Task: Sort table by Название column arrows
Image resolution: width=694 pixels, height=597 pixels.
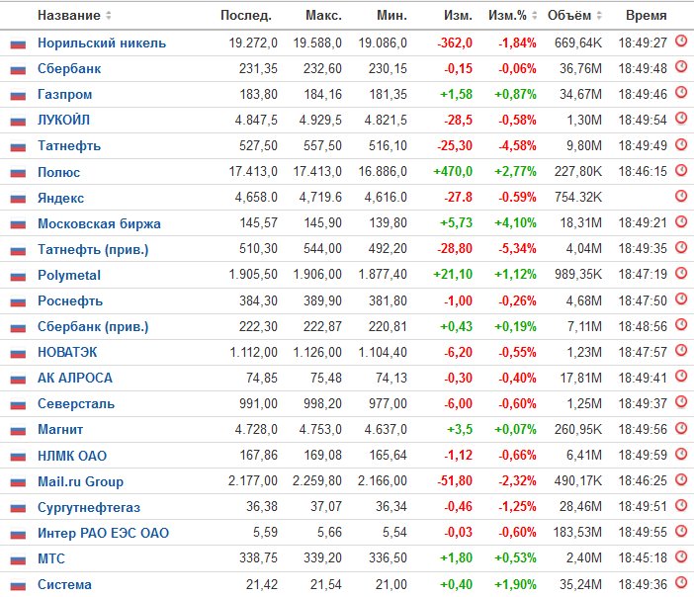Action: tap(109, 16)
